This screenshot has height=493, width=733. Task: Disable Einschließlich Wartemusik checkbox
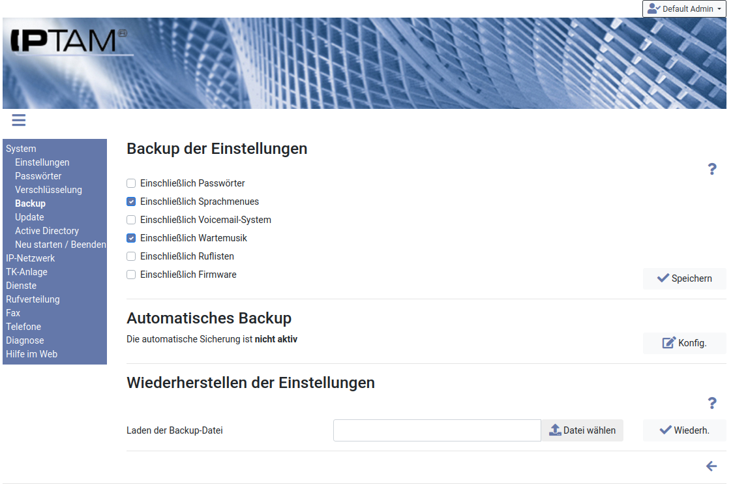click(131, 239)
